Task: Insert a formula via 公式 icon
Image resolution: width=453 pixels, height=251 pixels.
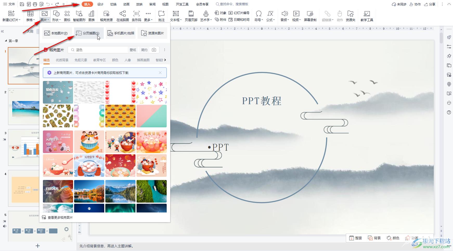Action: tap(270, 14)
